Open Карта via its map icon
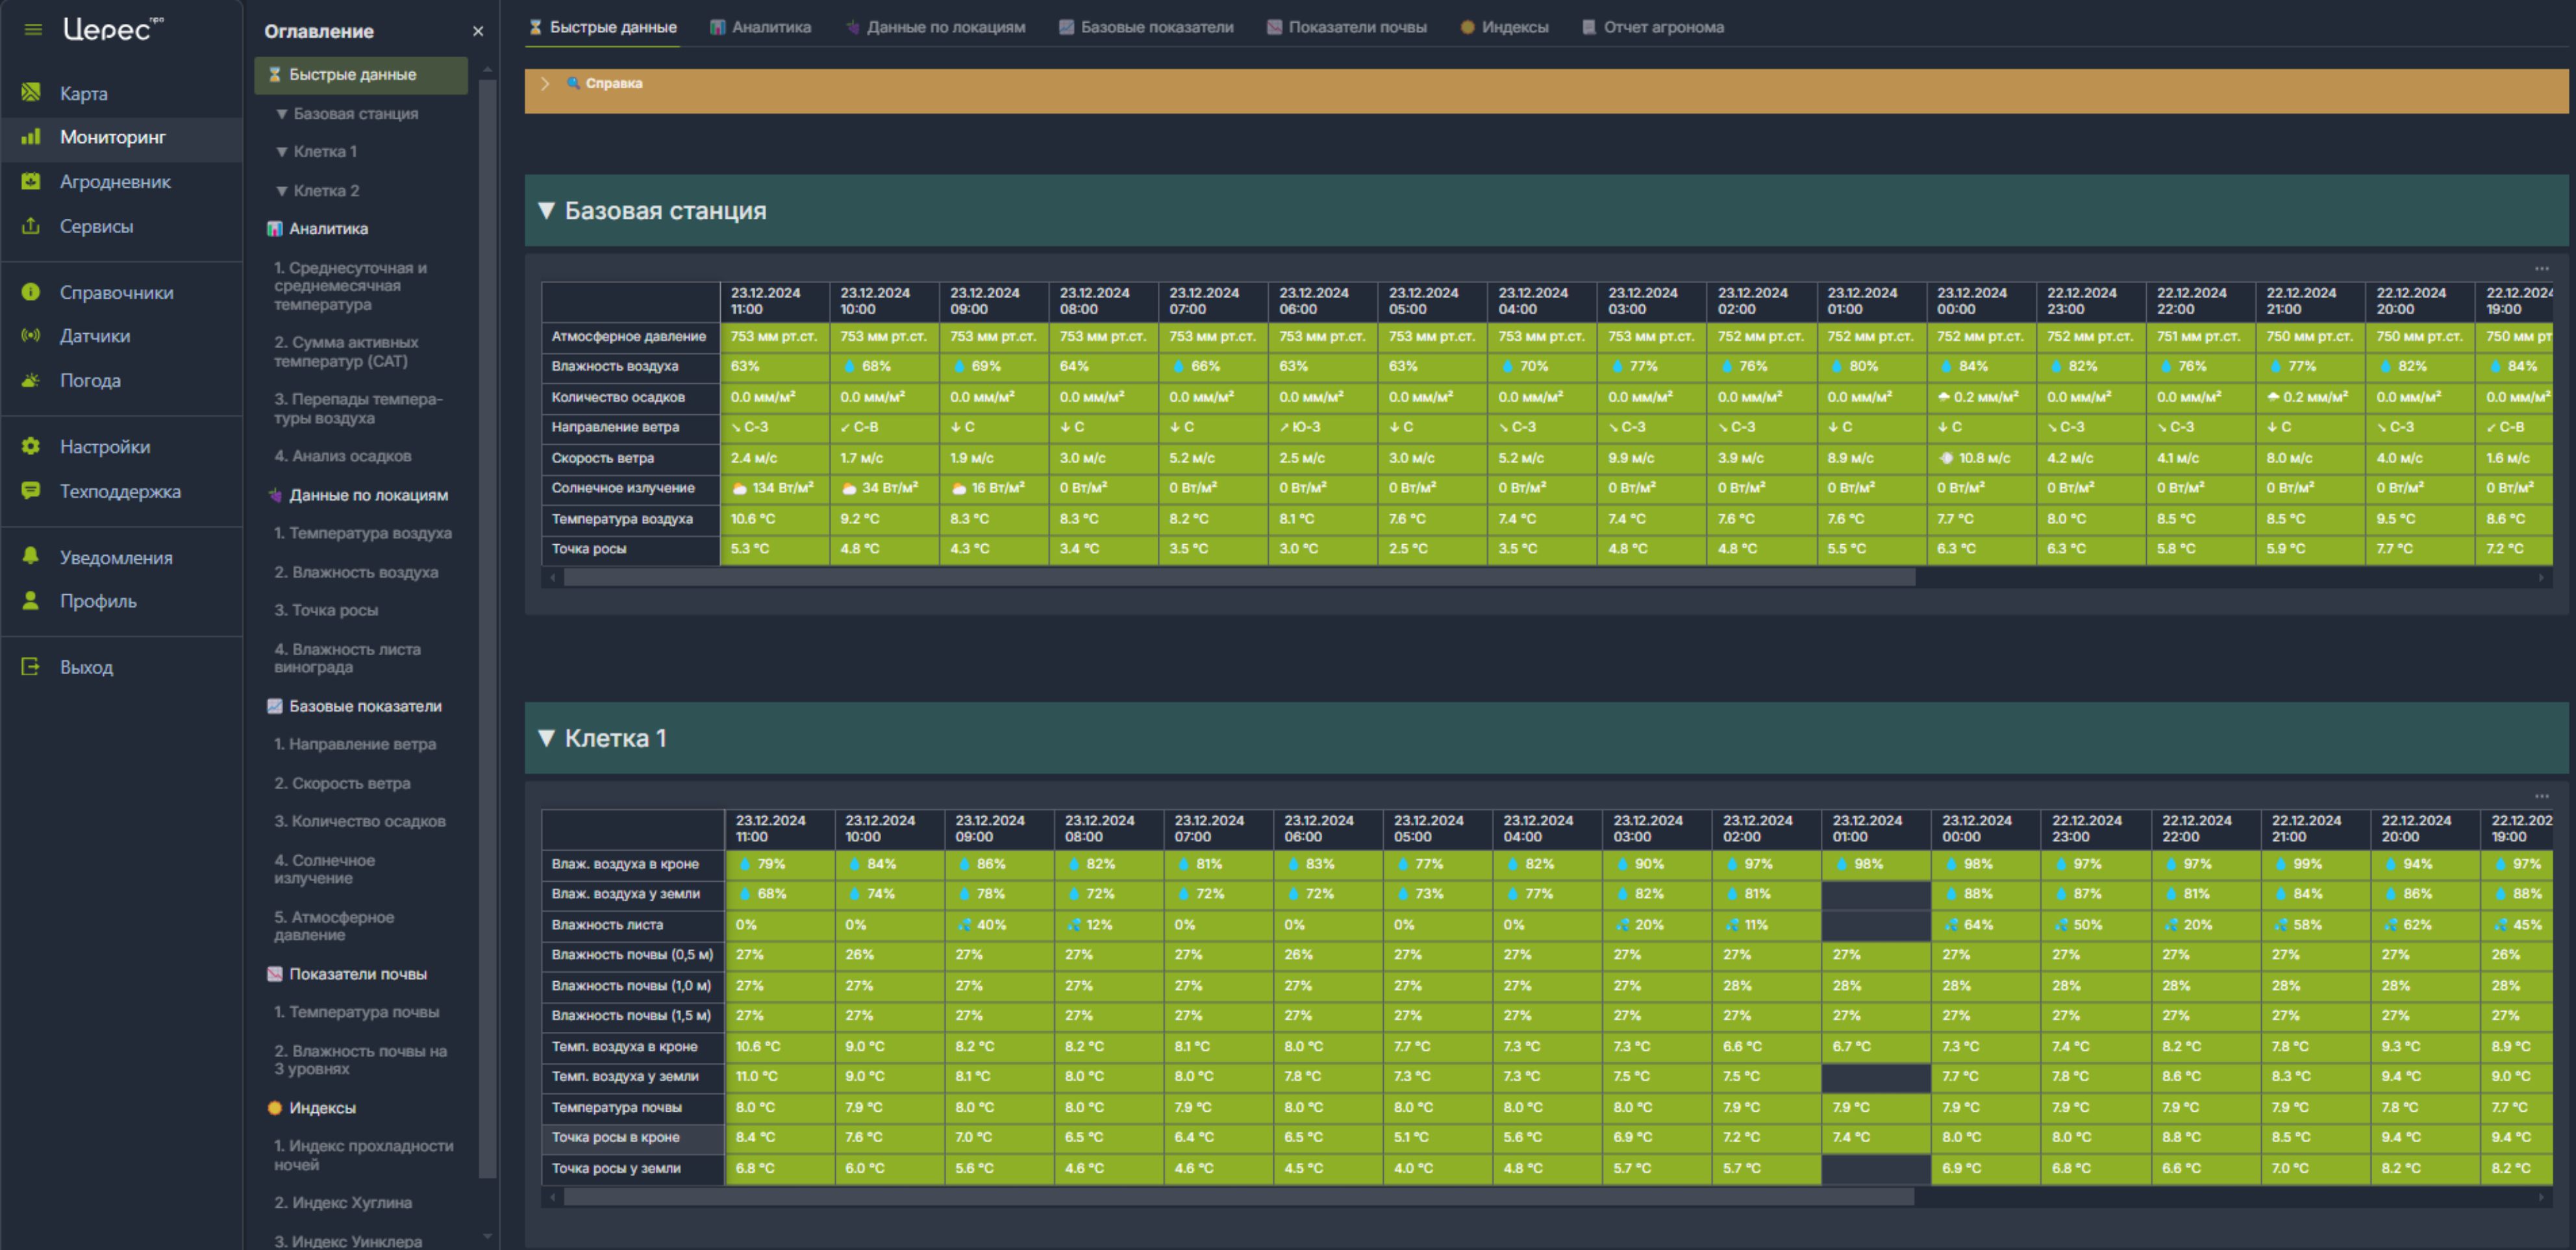 [31, 92]
